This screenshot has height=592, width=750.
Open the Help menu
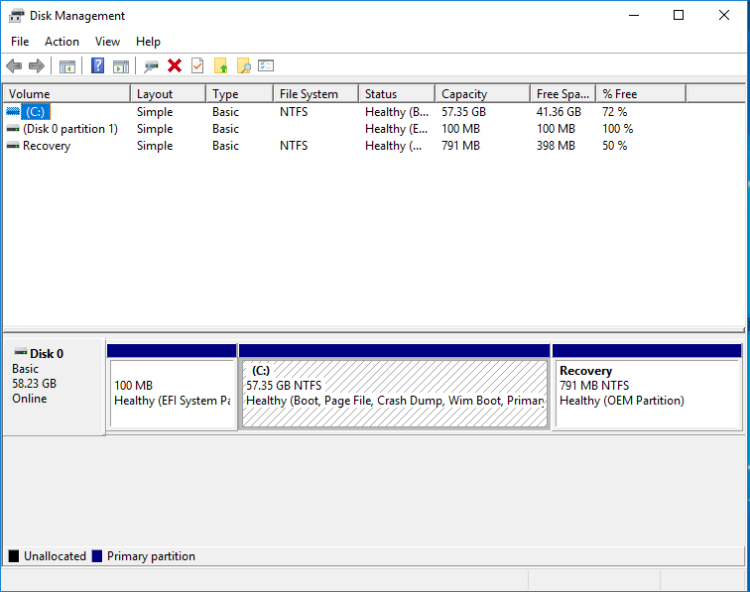coord(148,42)
